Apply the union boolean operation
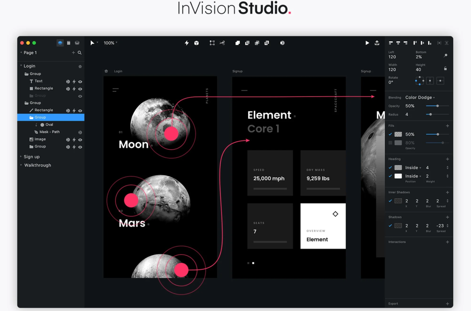 click(238, 43)
